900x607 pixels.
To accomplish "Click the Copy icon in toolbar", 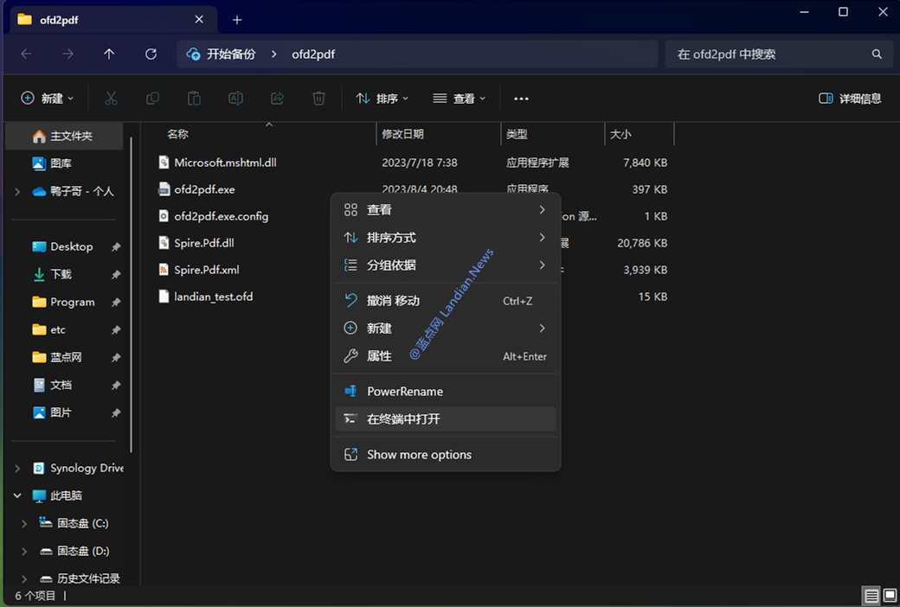I will tap(152, 99).
